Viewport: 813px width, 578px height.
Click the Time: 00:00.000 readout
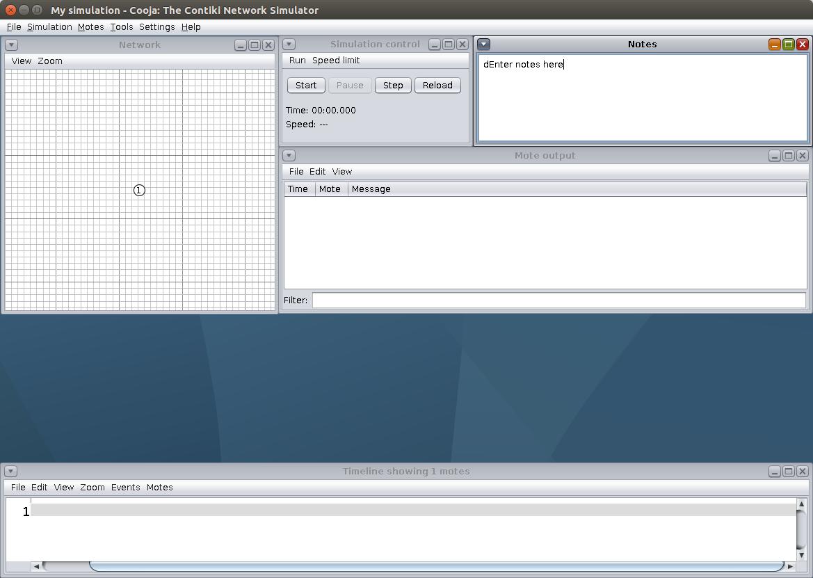pos(321,111)
